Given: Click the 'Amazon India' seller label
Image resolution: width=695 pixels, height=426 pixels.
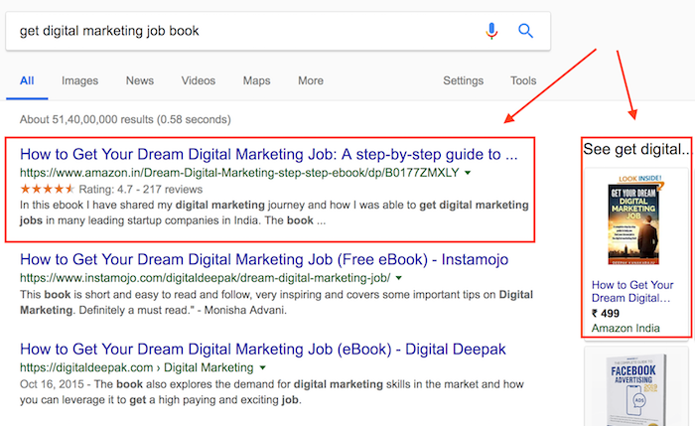Looking at the screenshot, I should [x=625, y=328].
